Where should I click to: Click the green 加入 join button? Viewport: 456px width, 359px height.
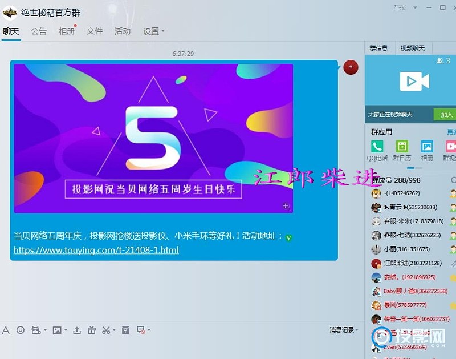[446, 114]
